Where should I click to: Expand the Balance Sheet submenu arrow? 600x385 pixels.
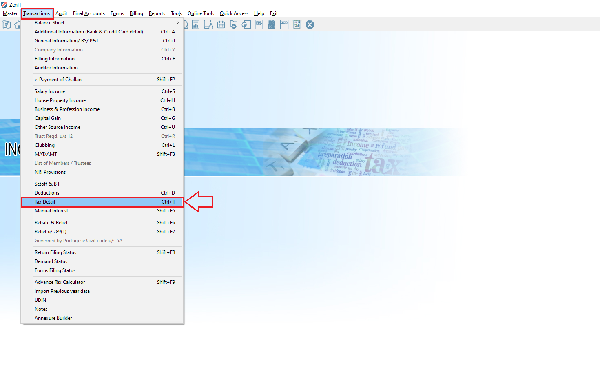177,23
